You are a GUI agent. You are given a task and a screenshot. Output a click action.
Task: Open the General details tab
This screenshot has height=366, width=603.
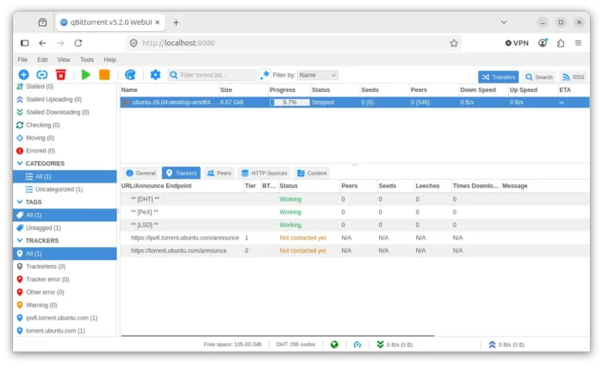(141, 173)
